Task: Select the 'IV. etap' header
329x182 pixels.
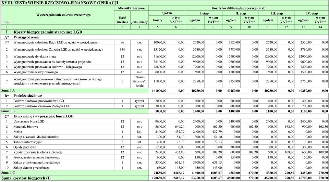Action: (x=312, y=13)
